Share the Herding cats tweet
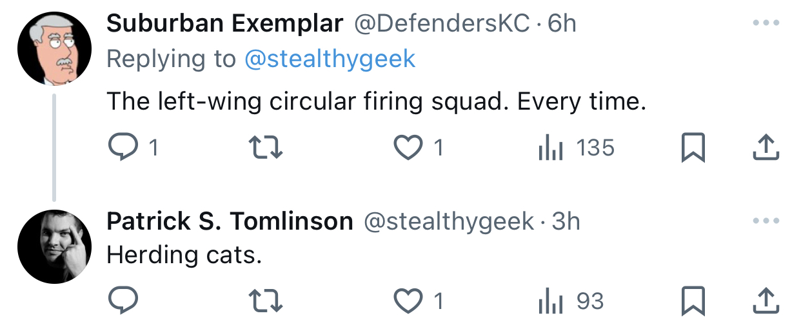Screen dimensions: 801x329 click(x=767, y=300)
